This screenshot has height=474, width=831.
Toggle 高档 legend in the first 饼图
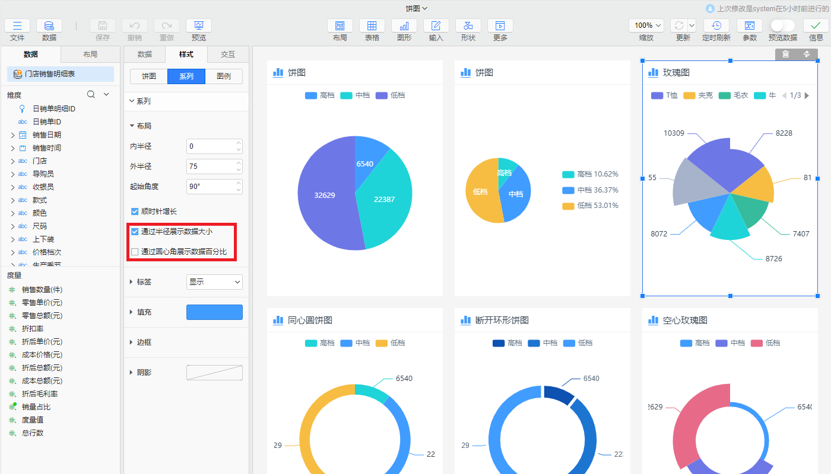coord(319,95)
